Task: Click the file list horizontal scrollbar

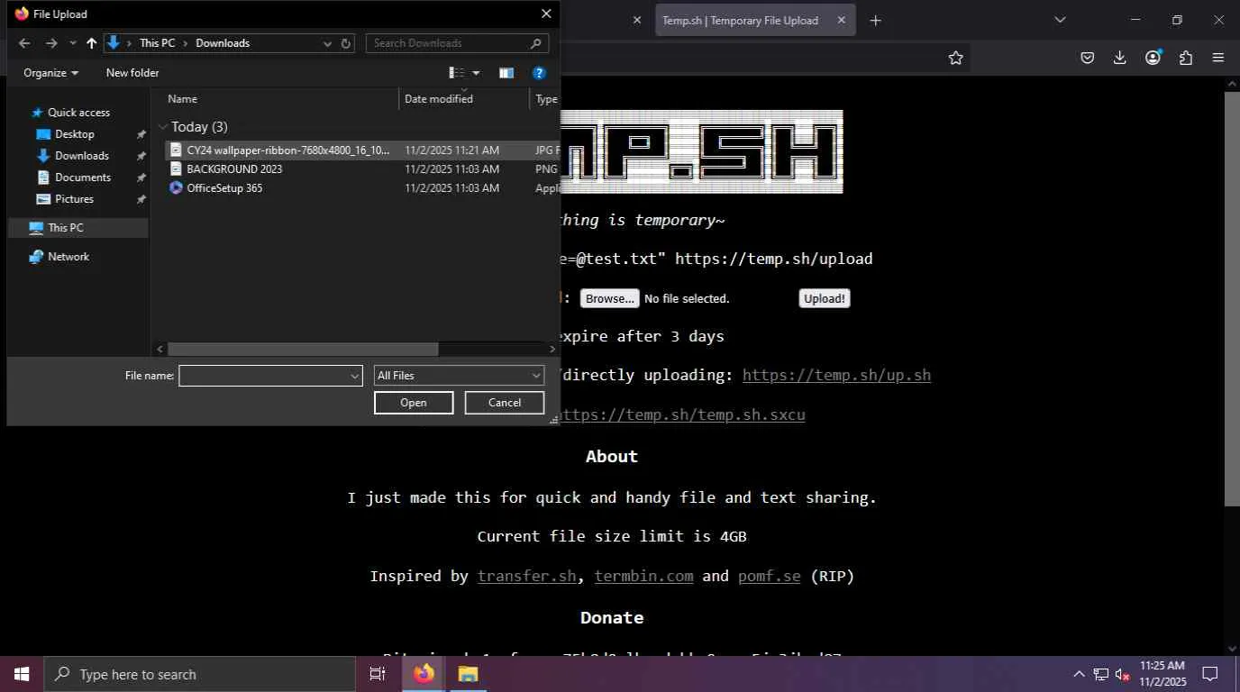Action: [x=303, y=349]
